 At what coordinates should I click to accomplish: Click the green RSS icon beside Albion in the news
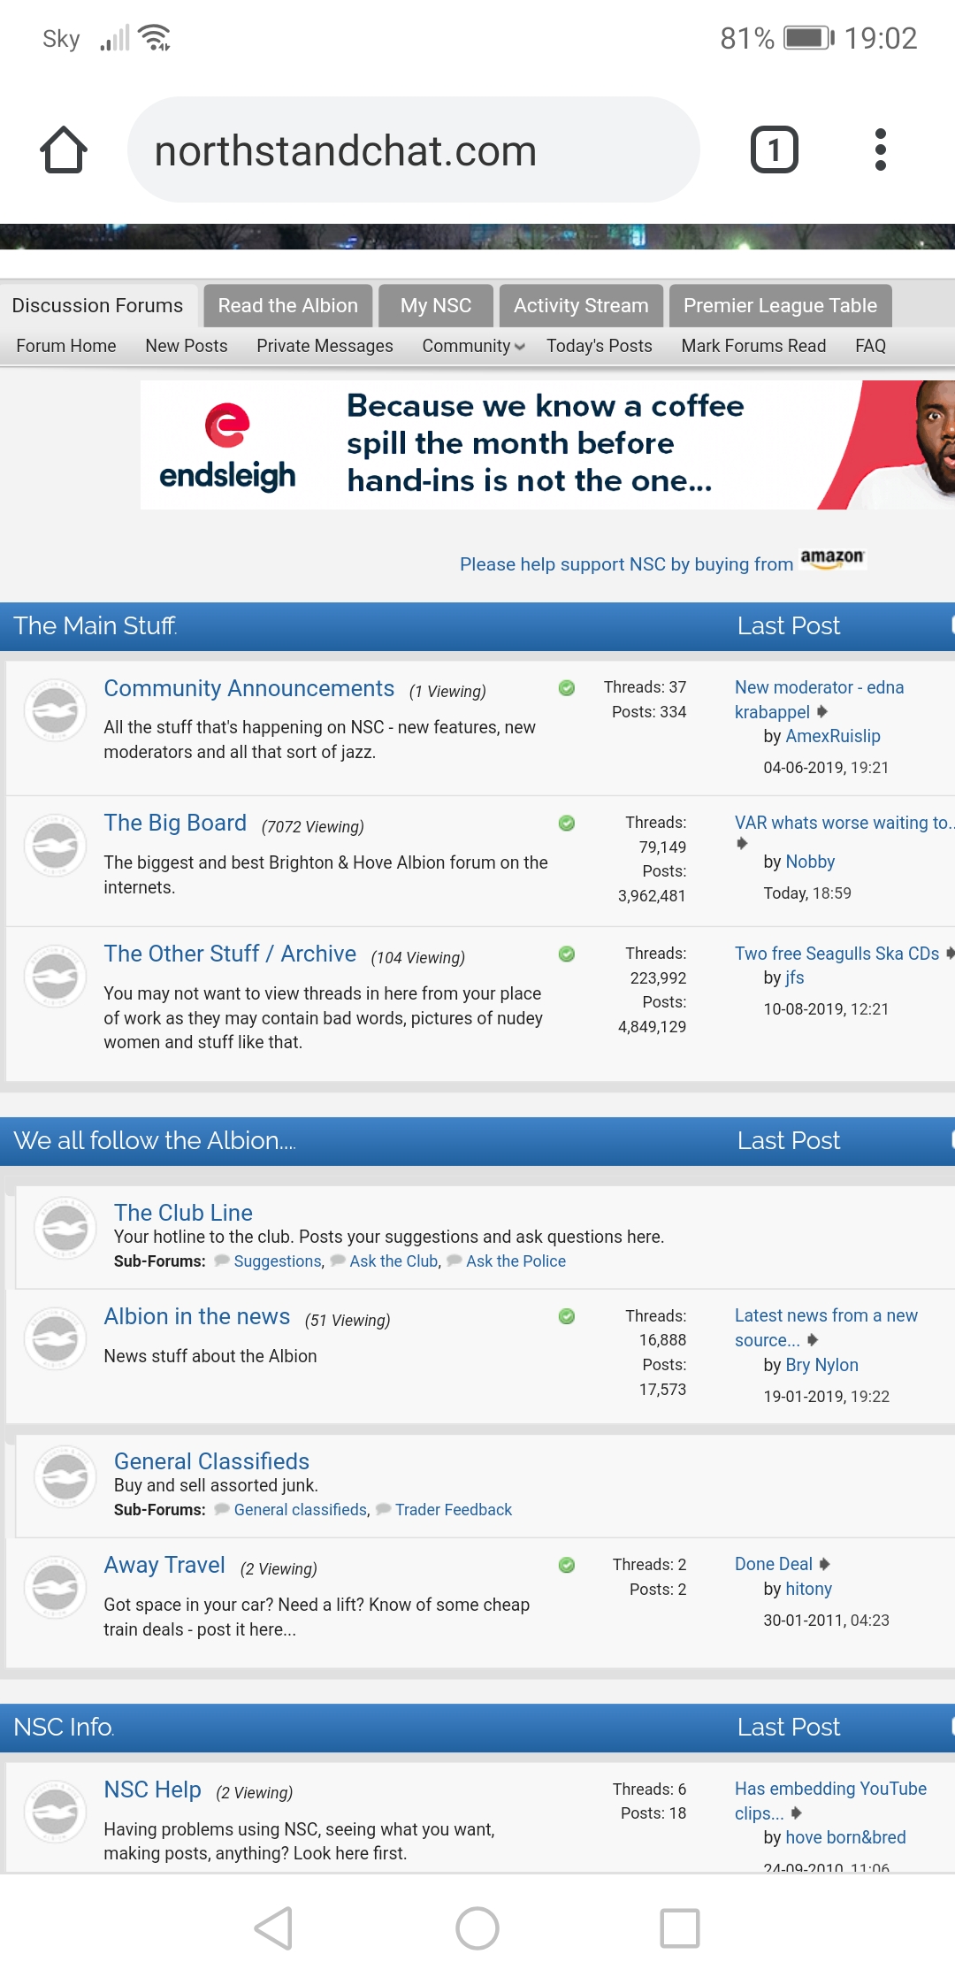click(x=567, y=1316)
